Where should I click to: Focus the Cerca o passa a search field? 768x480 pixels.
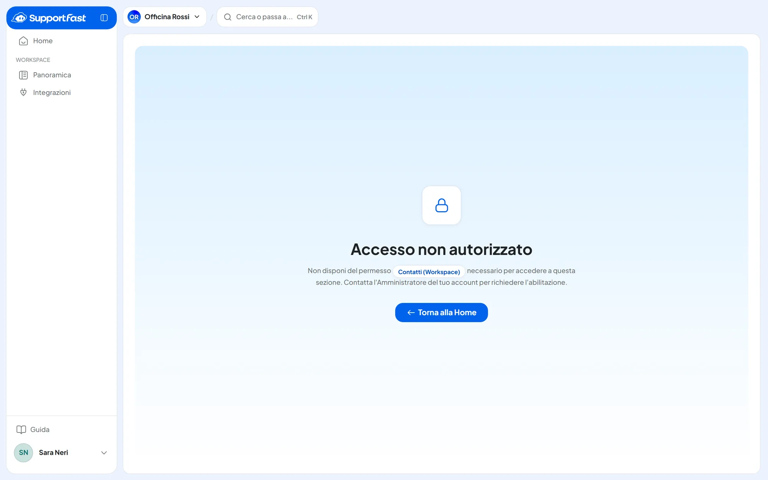click(x=268, y=17)
